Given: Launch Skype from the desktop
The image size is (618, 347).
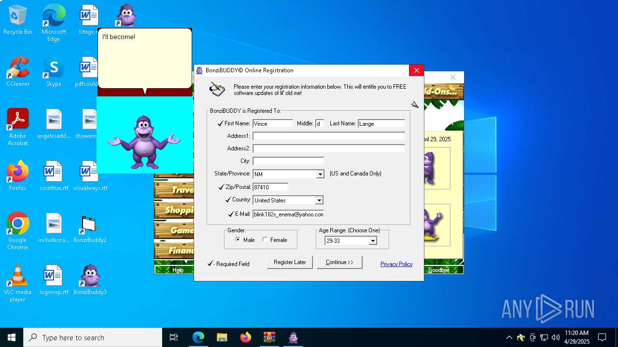Looking at the screenshot, I should [54, 72].
